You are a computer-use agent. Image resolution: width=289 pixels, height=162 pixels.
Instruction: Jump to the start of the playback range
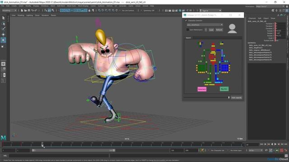(x=261, y=144)
